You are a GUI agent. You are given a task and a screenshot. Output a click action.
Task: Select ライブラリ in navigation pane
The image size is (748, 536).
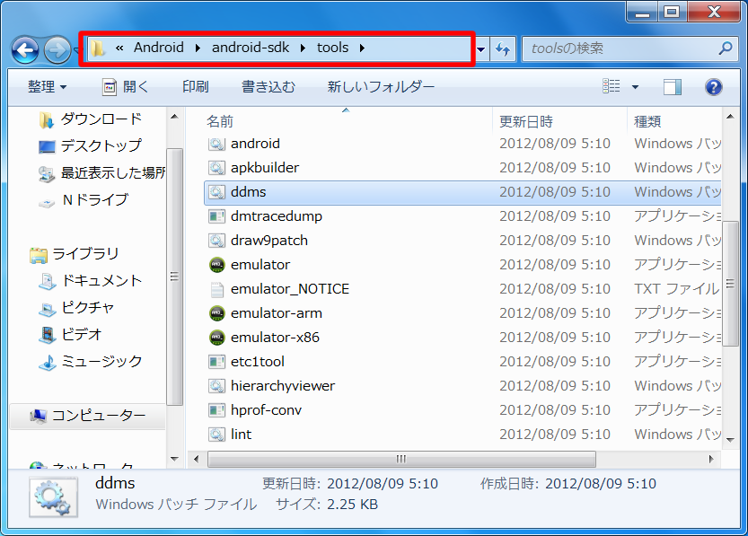[x=74, y=254]
